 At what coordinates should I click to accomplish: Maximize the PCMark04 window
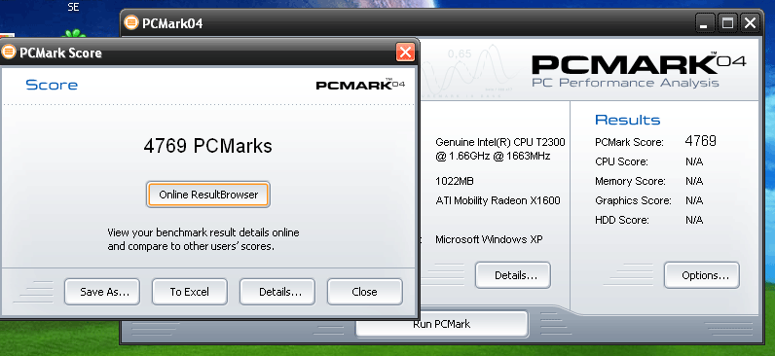click(x=727, y=23)
